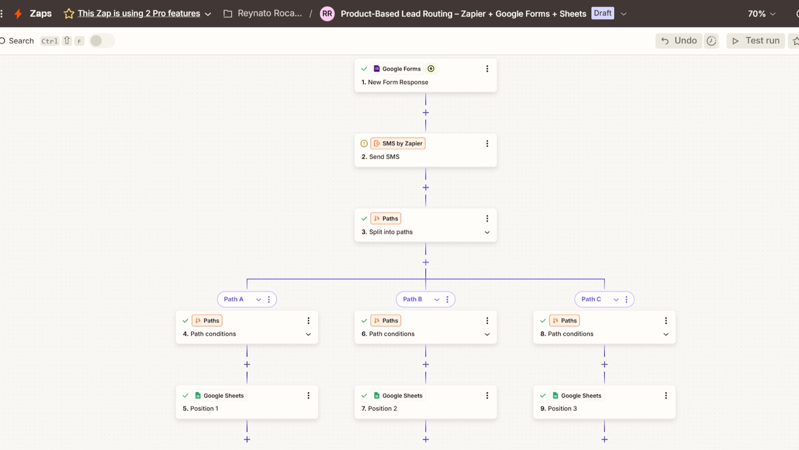This screenshot has height=450, width=799.
Task: Expand step 6 Path conditions chevron
Action: 487,334
